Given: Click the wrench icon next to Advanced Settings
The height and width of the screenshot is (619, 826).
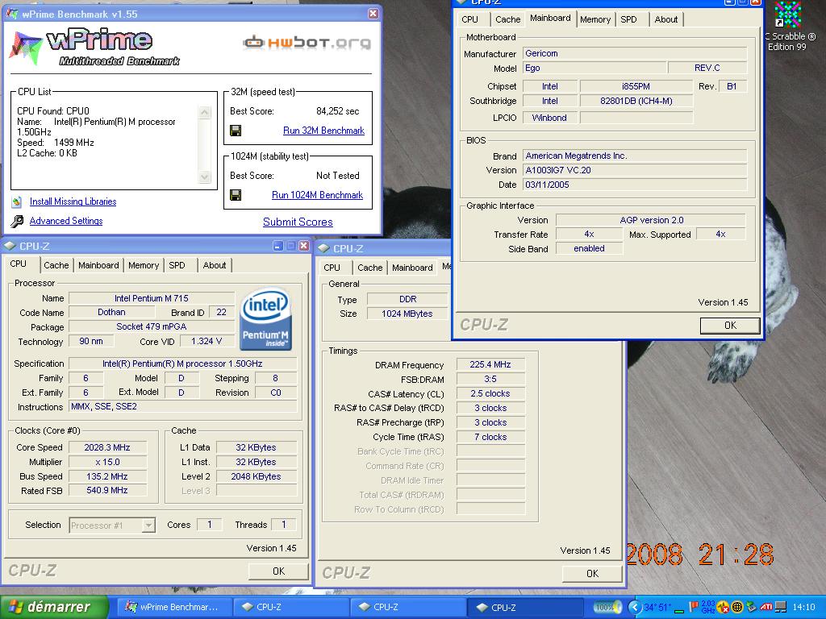Looking at the screenshot, I should point(17,221).
